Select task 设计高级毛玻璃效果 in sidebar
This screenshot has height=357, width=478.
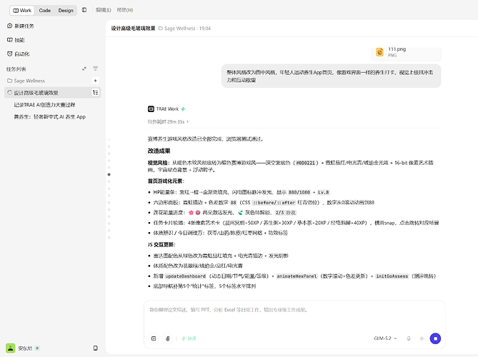(x=52, y=93)
